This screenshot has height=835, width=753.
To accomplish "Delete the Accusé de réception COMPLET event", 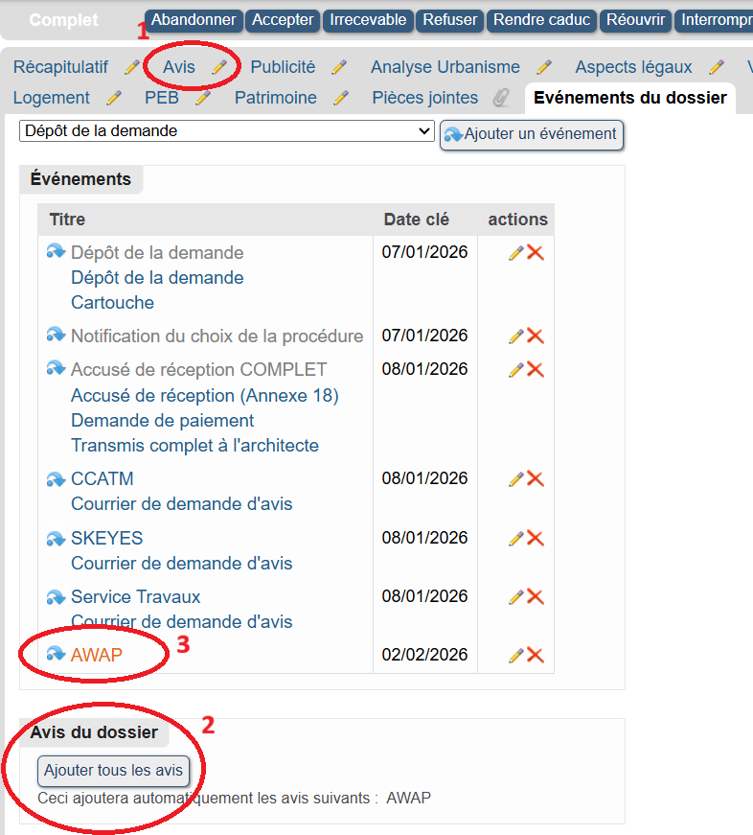I will coord(536,370).
